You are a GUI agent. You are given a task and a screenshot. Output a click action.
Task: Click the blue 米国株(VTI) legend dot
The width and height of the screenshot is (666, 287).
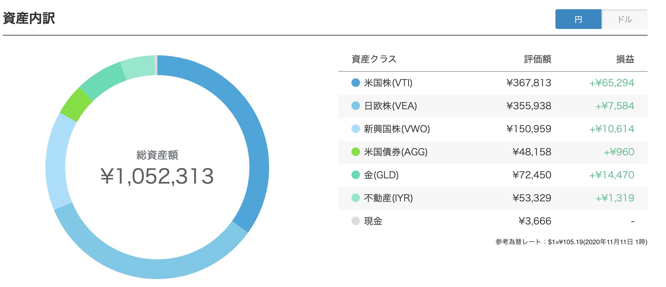[356, 83]
